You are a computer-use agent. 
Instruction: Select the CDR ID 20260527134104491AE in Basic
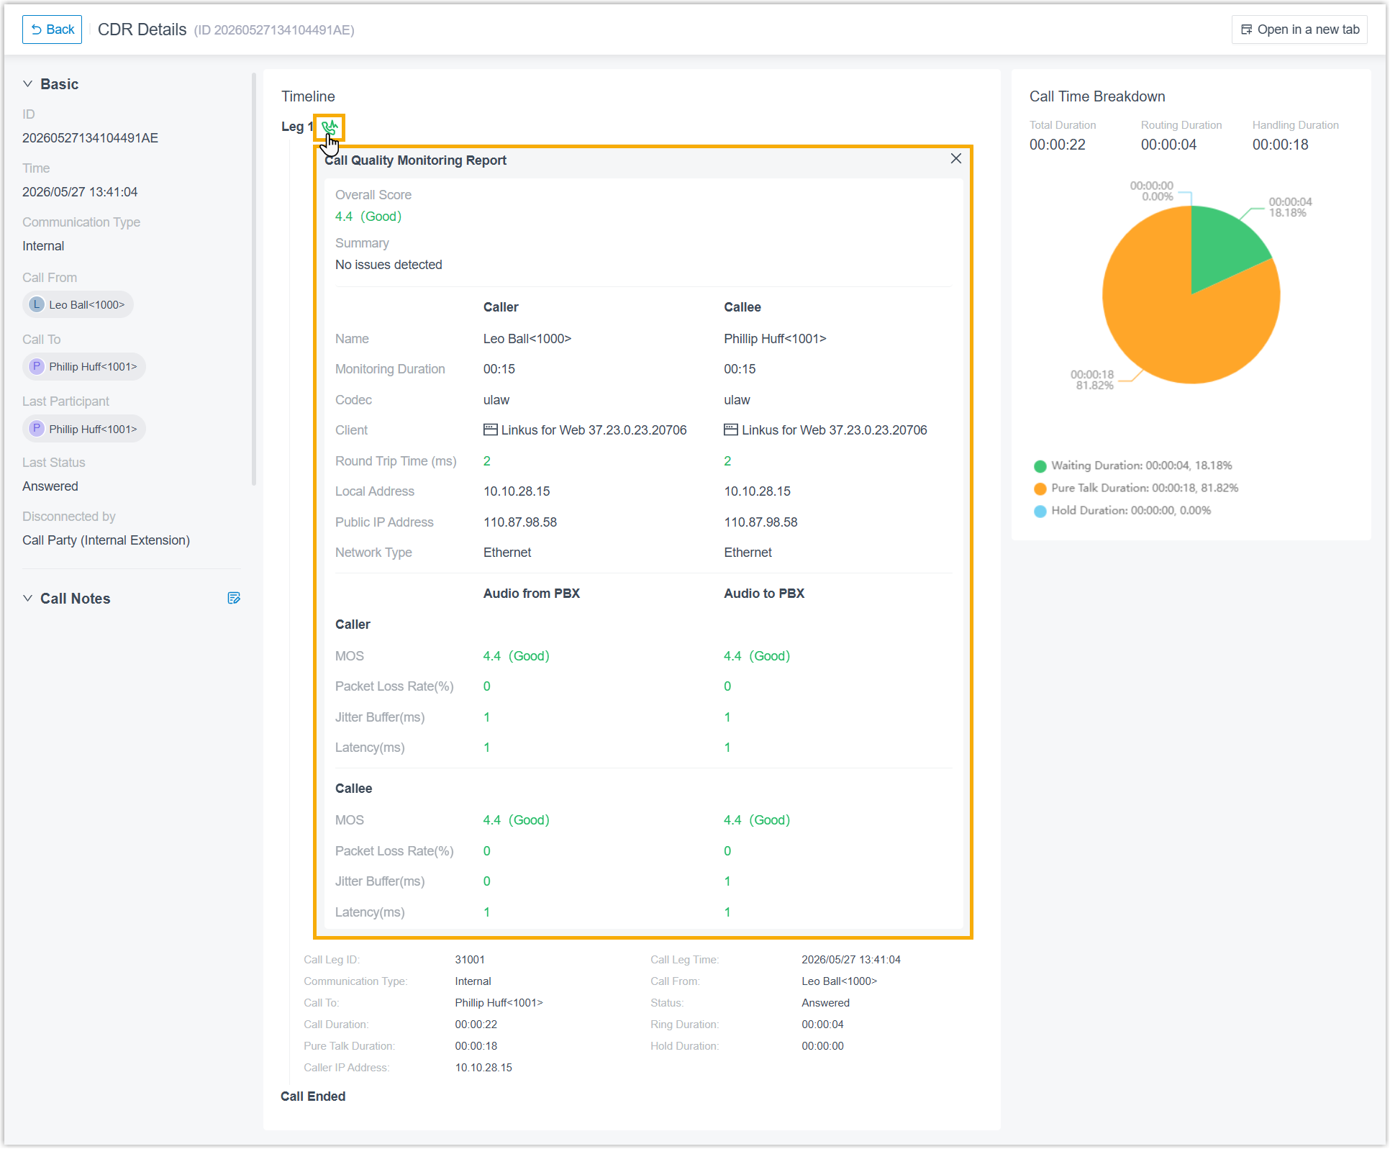(90, 137)
